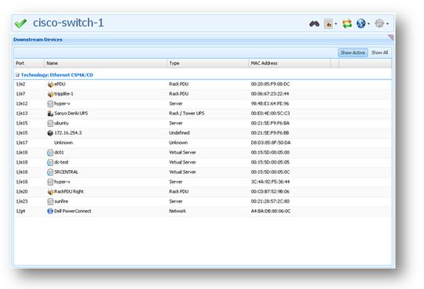The width and height of the screenshot is (424, 289).
Task: Sort by Name column header
Action: [105, 63]
